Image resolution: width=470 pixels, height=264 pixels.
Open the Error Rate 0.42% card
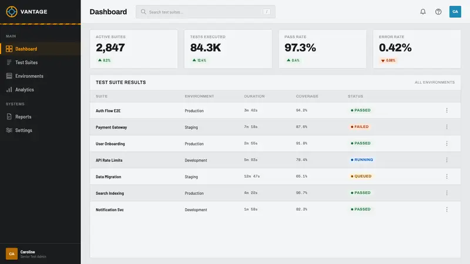417,49
